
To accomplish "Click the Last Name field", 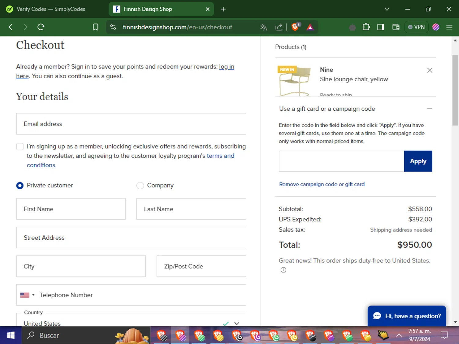I will [191, 209].
